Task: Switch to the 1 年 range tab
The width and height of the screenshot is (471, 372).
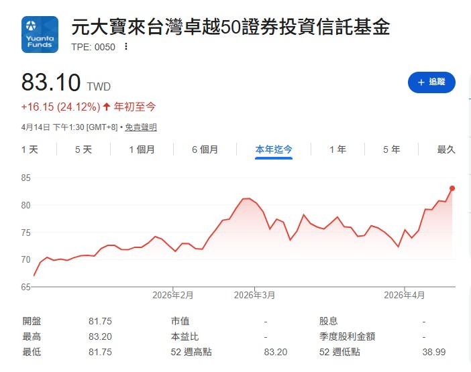Action: click(337, 149)
